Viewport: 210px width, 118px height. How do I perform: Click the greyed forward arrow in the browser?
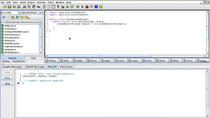tap(8, 17)
